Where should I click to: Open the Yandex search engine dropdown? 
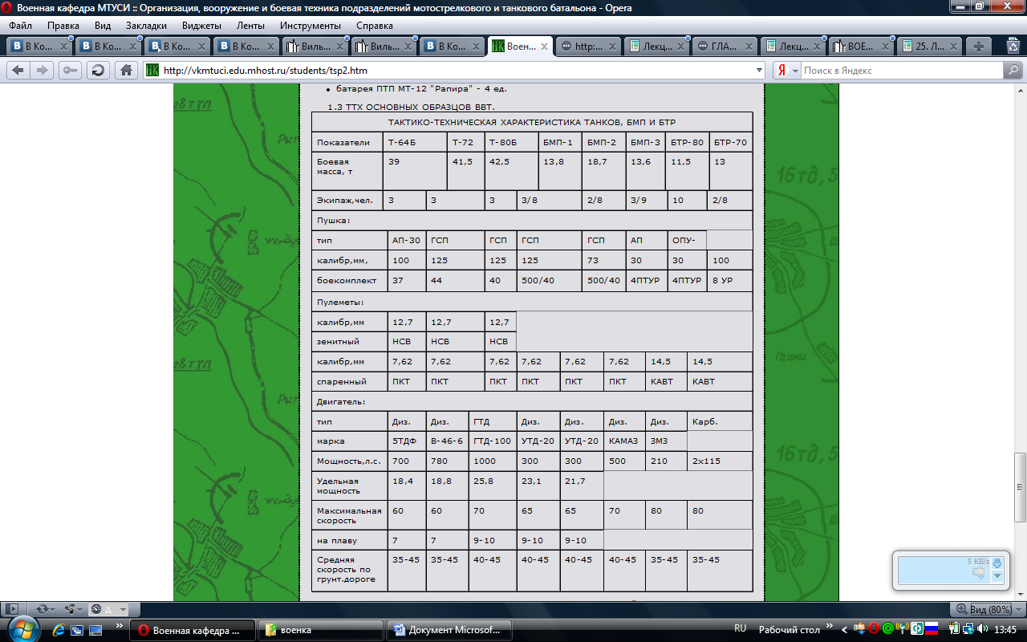(x=796, y=71)
